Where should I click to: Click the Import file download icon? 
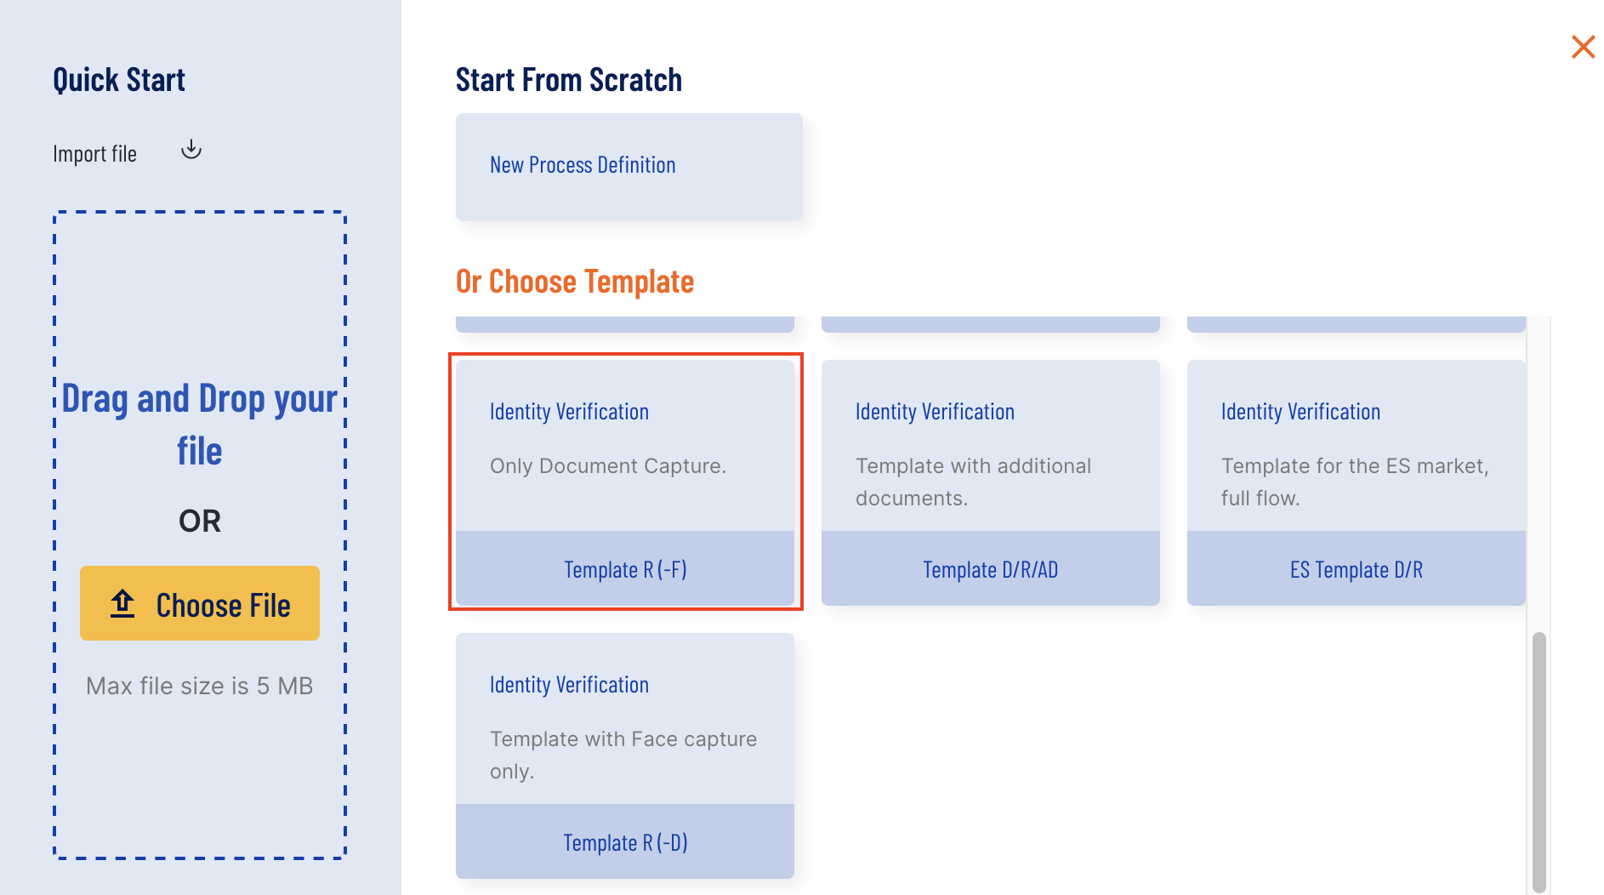[x=191, y=150]
